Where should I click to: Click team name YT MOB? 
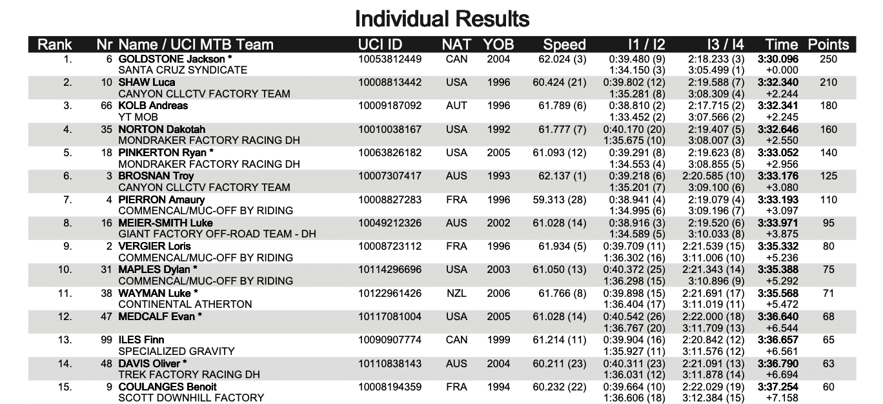138,117
